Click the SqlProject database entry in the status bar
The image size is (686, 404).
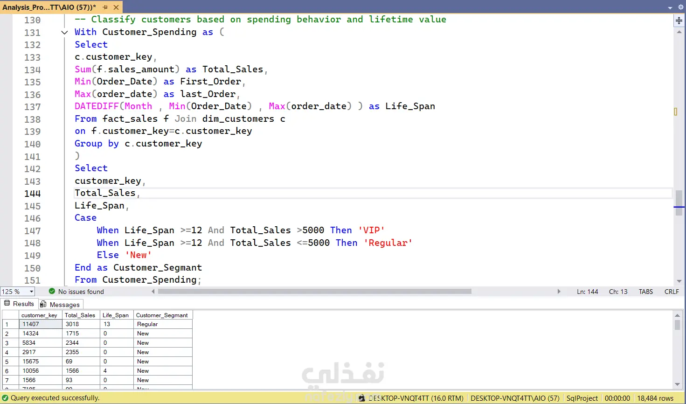(x=582, y=398)
